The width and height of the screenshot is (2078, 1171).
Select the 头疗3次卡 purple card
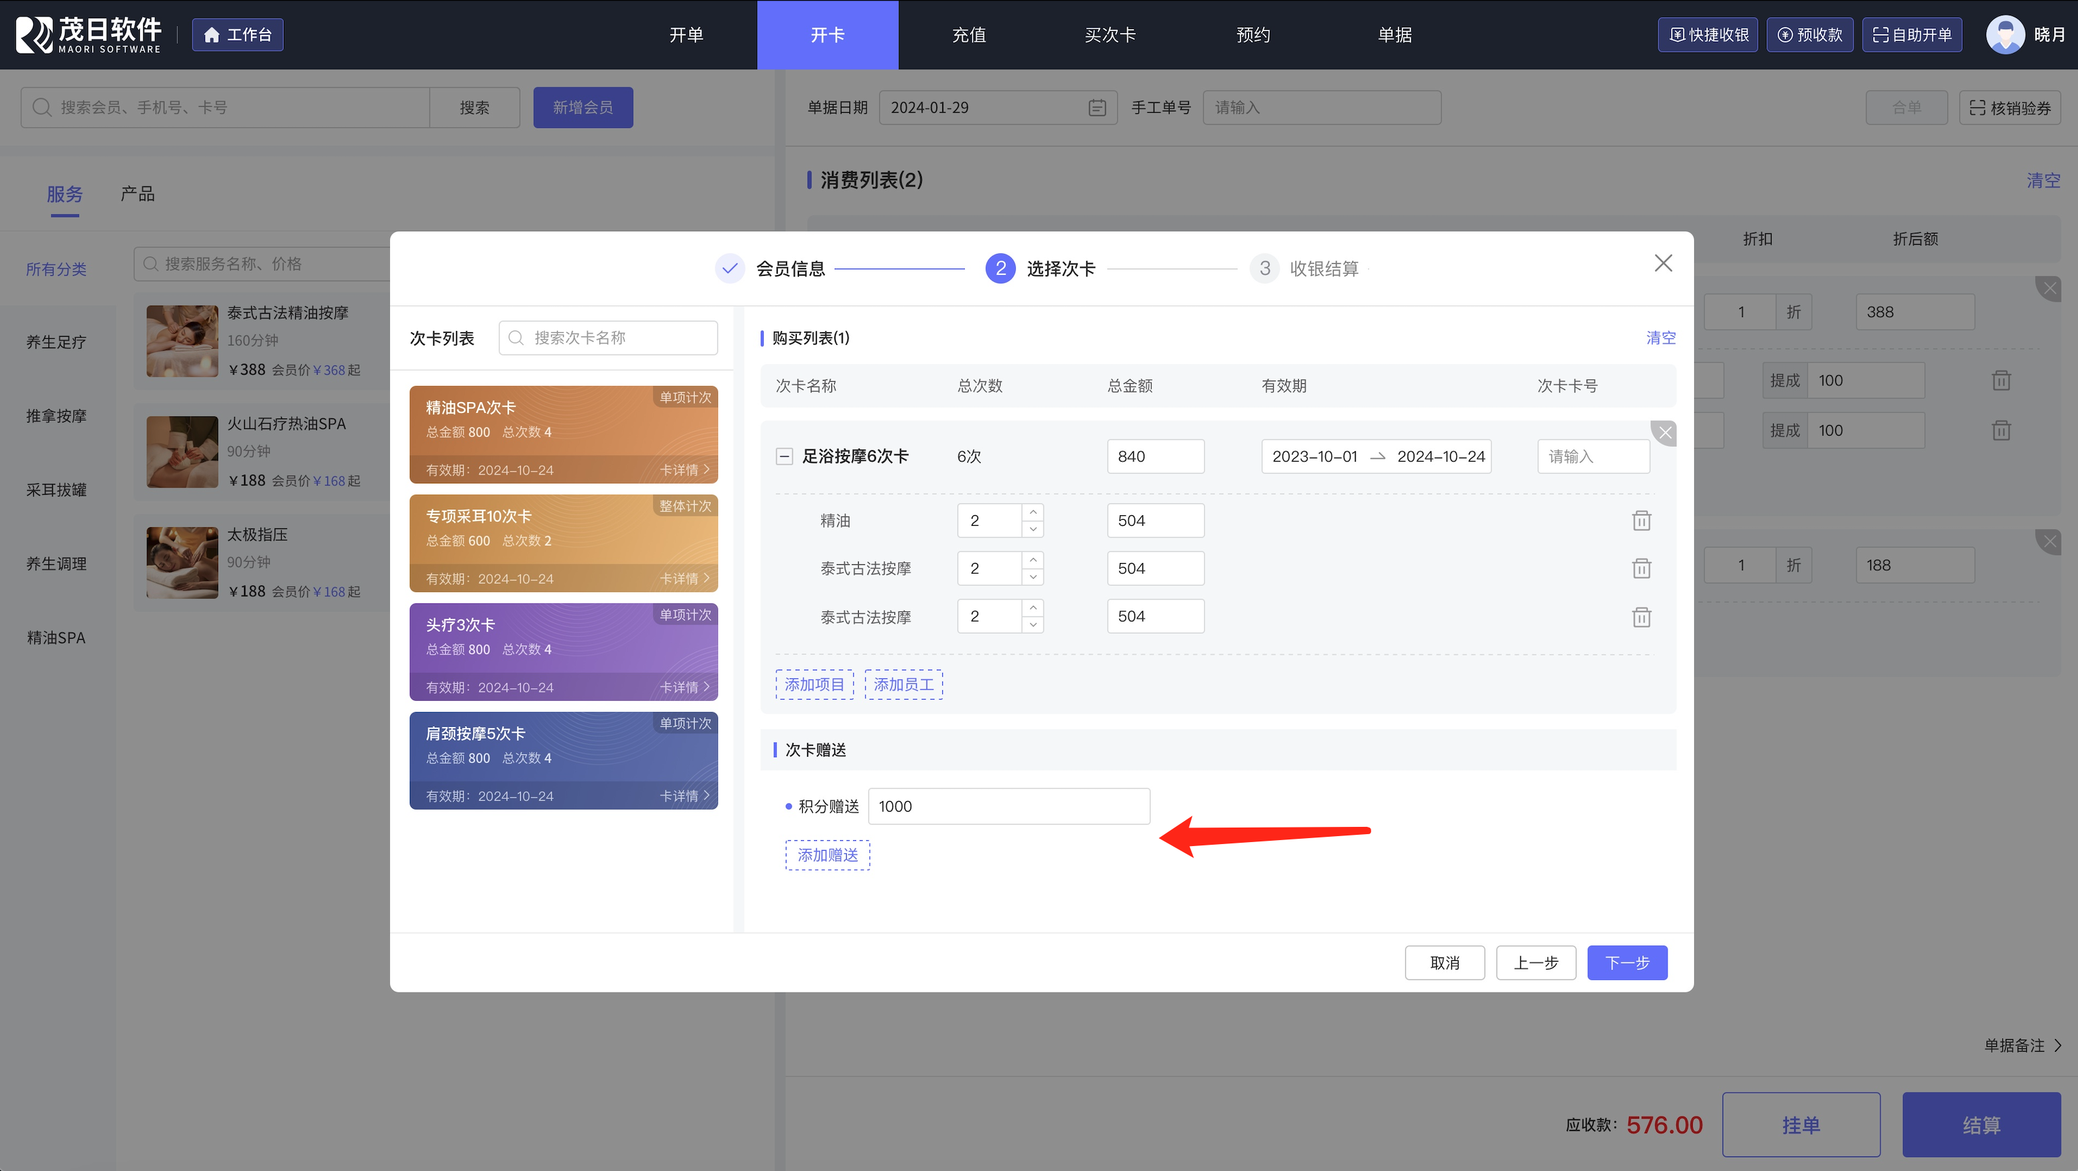click(563, 652)
